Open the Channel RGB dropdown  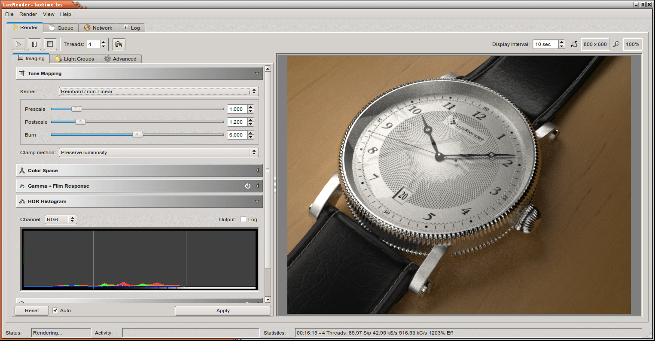tap(61, 219)
